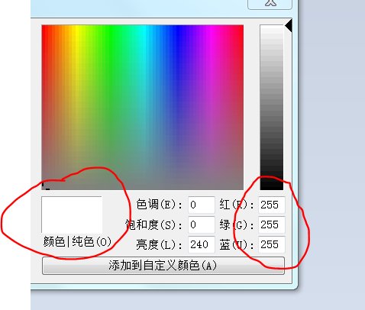Click the crosshair marker in color spectrum
Viewport: 365px width, 310px height.
tap(45, 186)
